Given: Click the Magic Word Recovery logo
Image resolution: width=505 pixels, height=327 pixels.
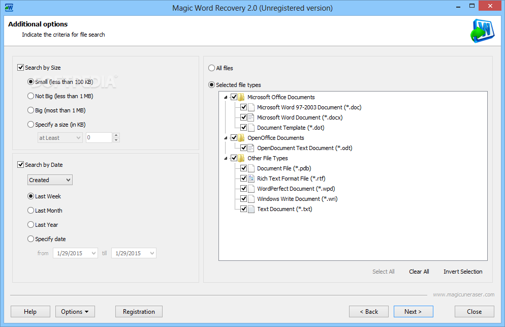Looking at the screenshot, I should 482,31.
